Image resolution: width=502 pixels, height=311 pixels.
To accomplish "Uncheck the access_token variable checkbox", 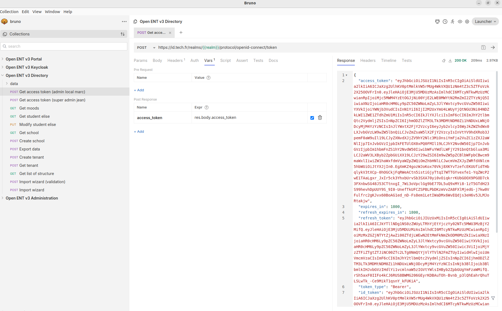I will [x=312, y=118].
